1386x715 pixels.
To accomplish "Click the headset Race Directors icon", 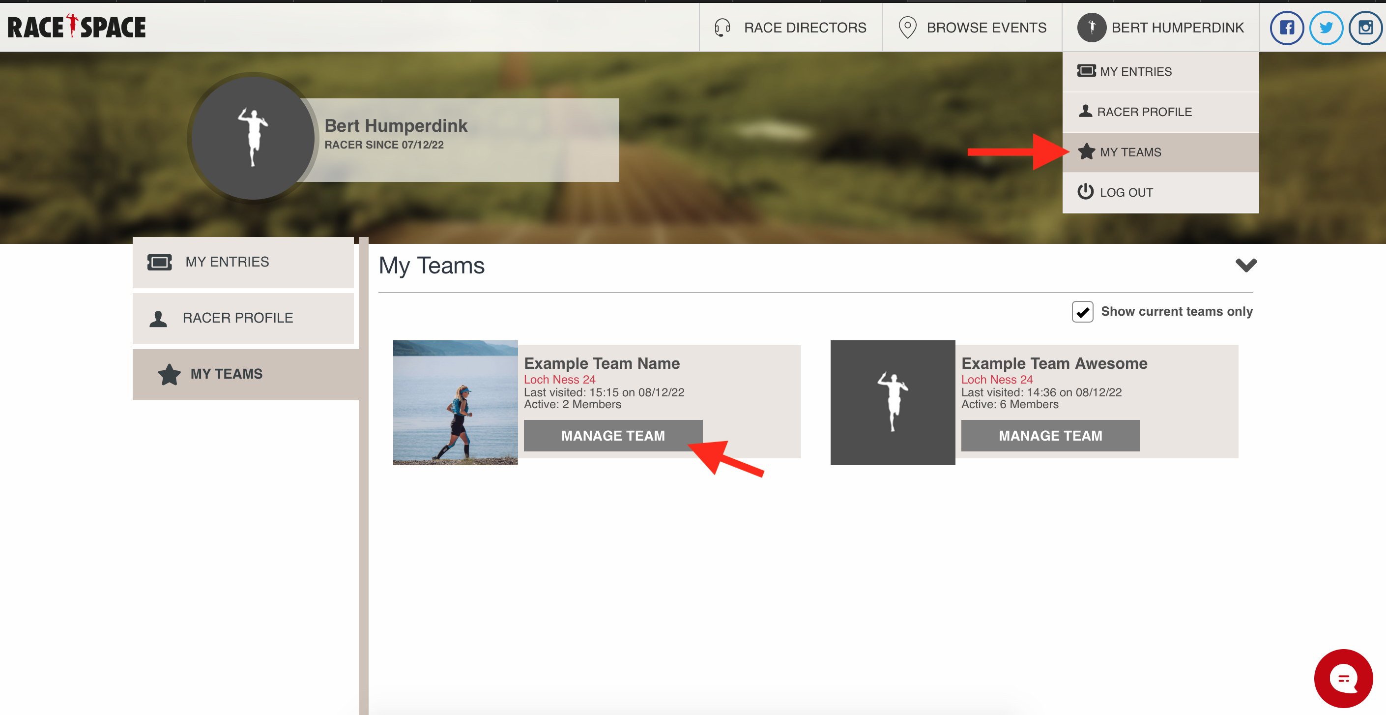I will 722,28.
